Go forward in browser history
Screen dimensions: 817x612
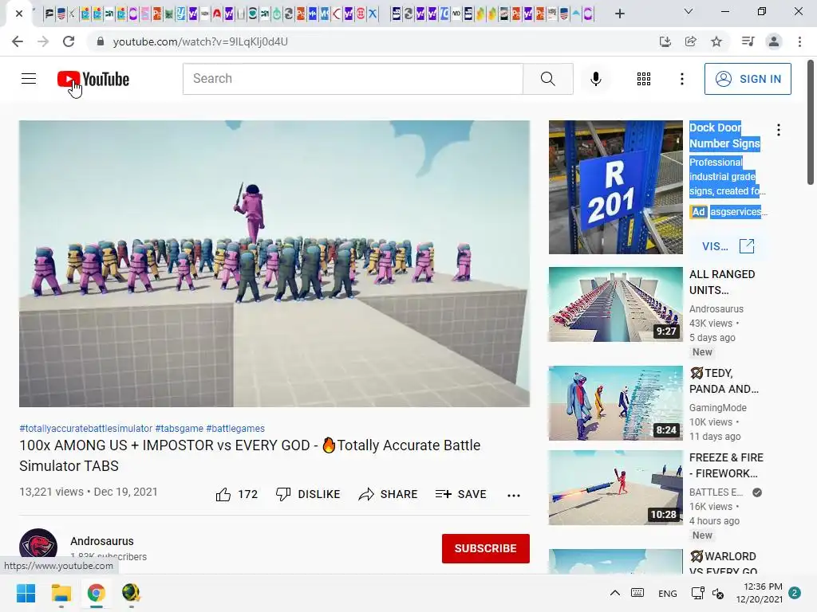tap(43, 41)
